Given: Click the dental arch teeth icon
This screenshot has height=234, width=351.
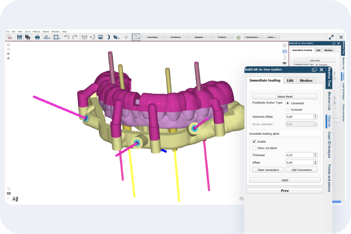Looking at the screenshot, I should (84, 37).
